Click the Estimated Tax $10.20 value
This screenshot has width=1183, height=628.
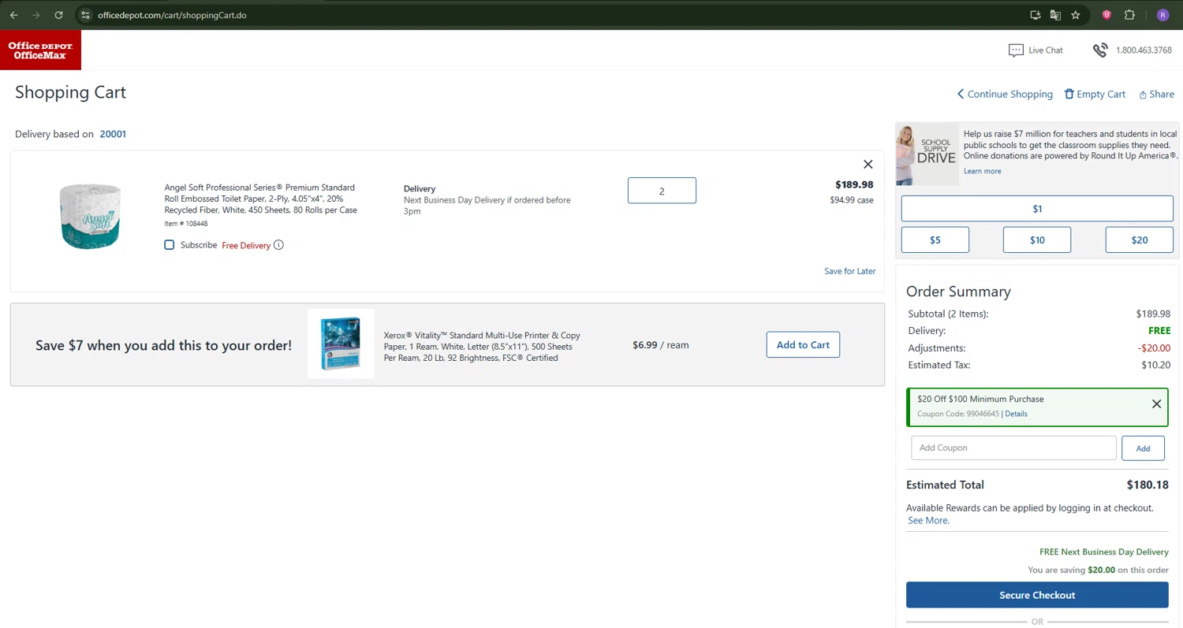[x=1156, y=365]
